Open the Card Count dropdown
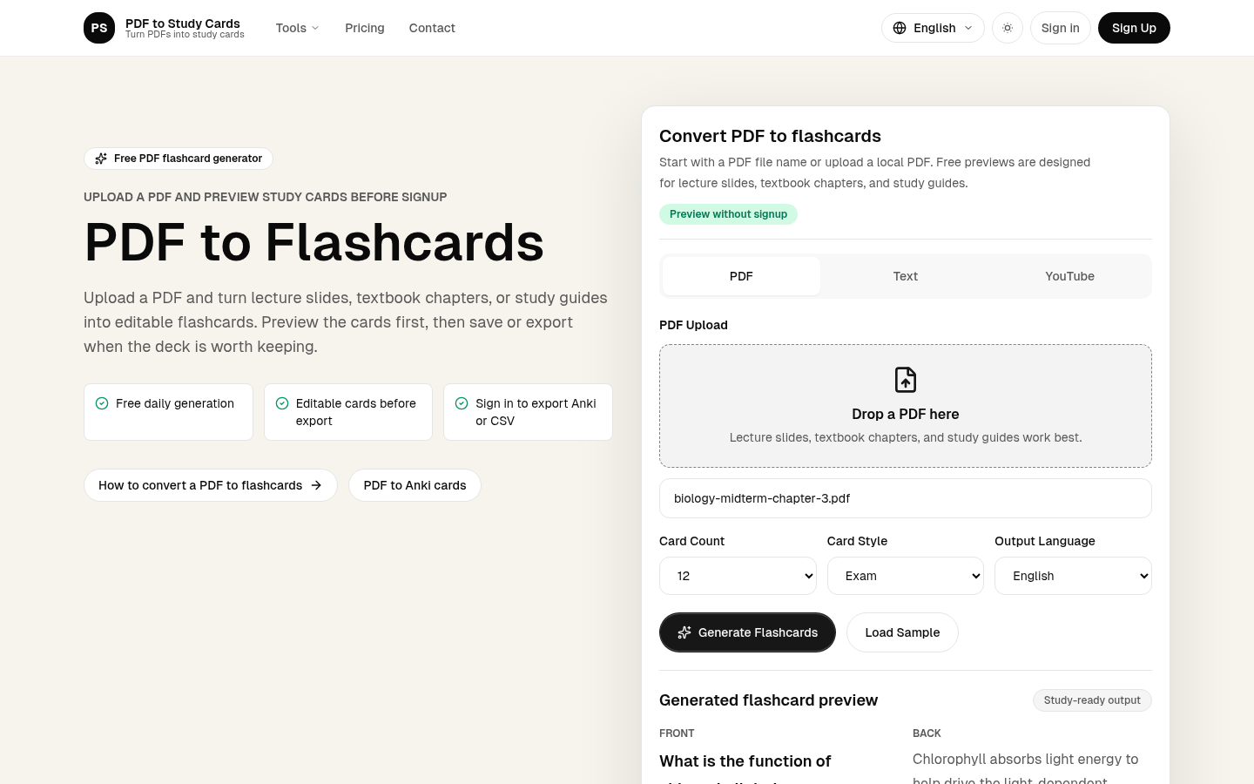The image size is (1254, 784). [x=738, y=576]
